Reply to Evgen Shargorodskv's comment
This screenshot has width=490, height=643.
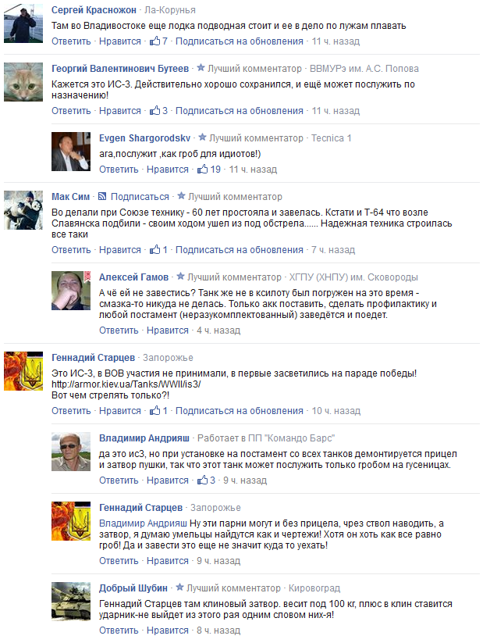tap(119, 170)
